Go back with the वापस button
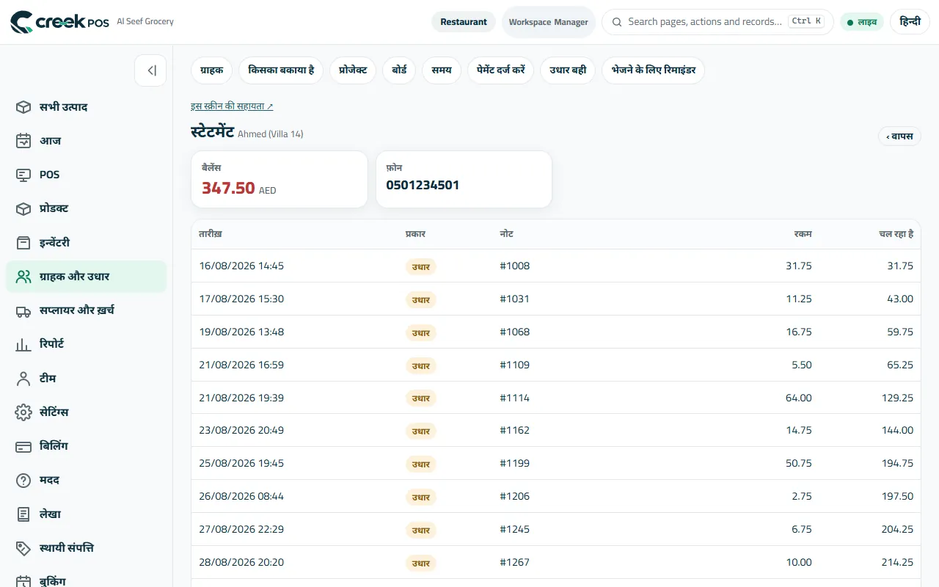Image resolution: width=939 pixels, height=587 pixels. pos(899,136)
